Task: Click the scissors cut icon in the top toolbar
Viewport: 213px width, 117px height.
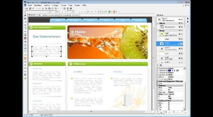Action: pyautogui.click(x=43, y=8)
